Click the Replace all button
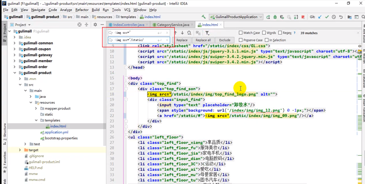The image size is (365, 184). coord(203,40)
